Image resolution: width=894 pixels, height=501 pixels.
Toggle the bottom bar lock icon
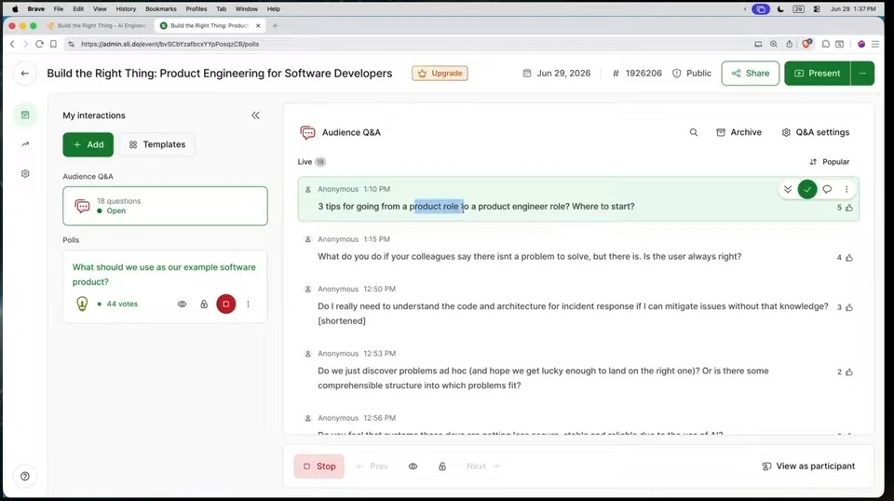click(442, 467)
